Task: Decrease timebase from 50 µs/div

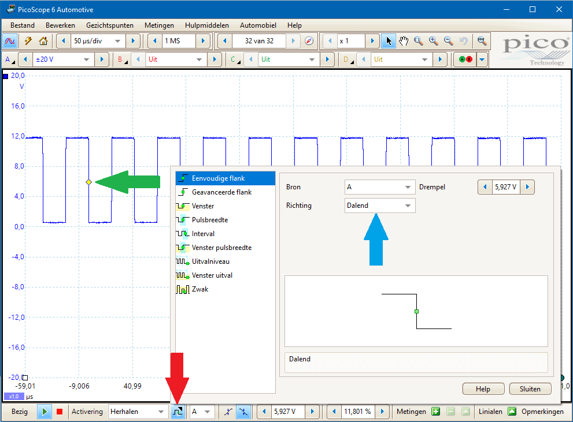Action: pos(64,41)
